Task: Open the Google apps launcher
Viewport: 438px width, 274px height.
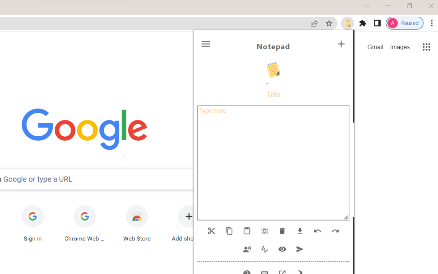Action: pos(426,47)
